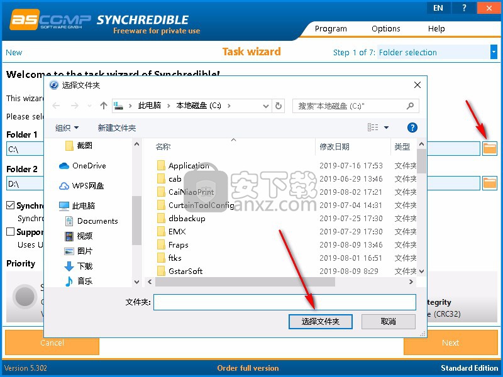Select the ftks folder
Screen dimensions: 503x377
tap(169, 258)
